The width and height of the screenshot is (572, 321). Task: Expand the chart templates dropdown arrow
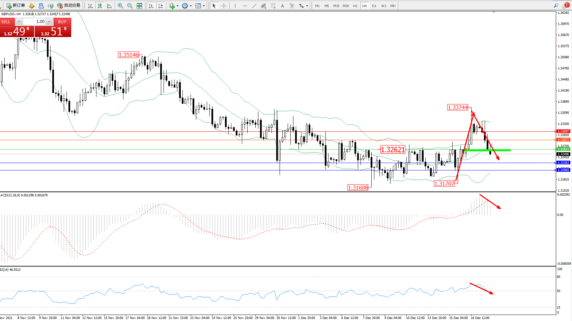coord(204,6)
